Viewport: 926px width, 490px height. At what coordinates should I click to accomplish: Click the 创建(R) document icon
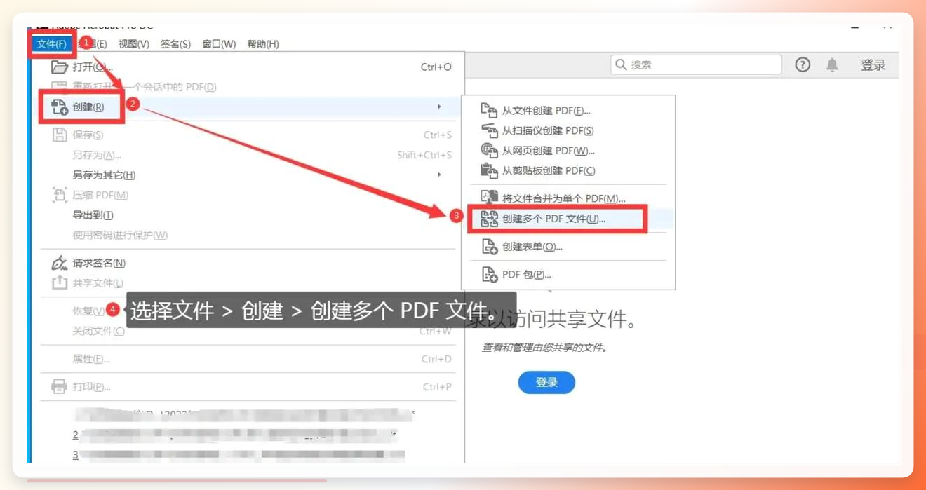(x=60, y=107)
